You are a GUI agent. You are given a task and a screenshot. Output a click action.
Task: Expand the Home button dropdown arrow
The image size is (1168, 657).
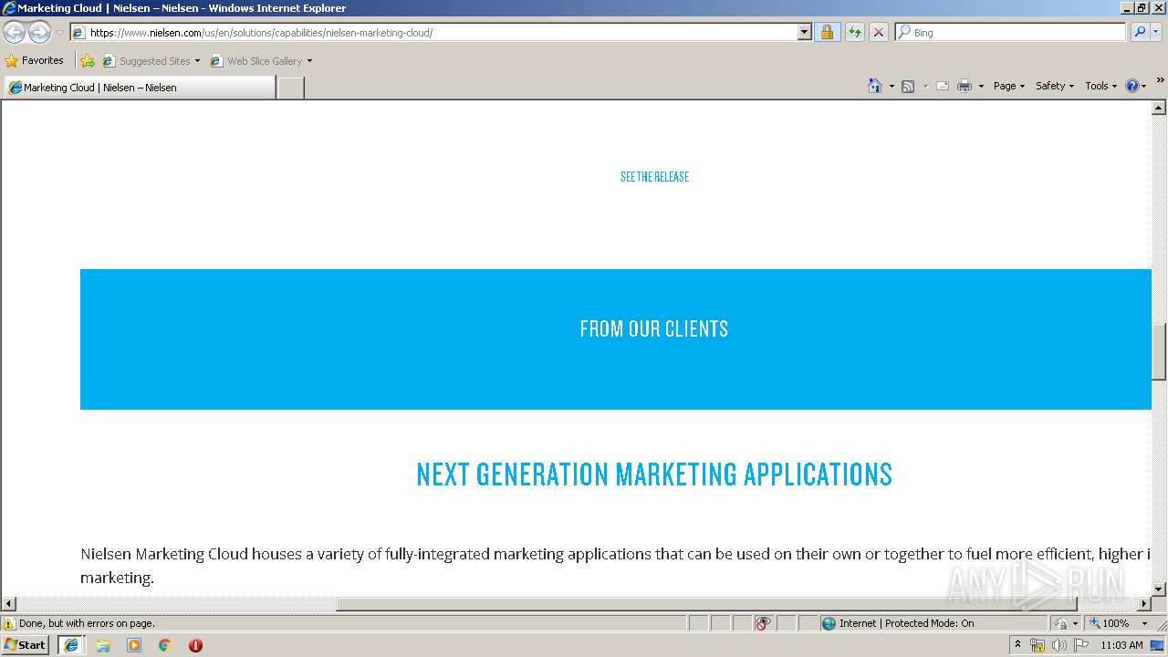click(x=891, y=86)
